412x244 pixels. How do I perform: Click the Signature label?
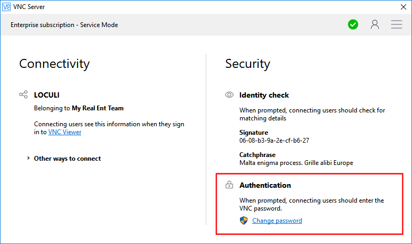pyautogui.click(x=254, y=133)
